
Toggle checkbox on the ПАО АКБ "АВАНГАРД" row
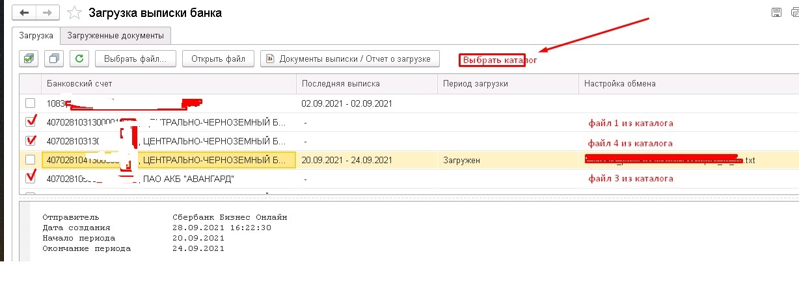pos(31,177)
